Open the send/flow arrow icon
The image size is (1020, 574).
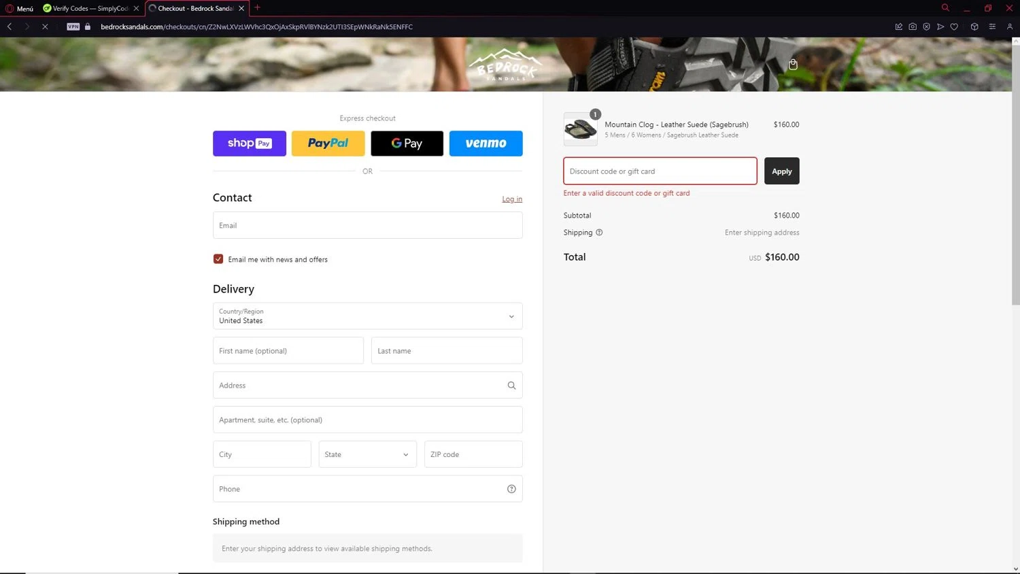tap(940, 27)
